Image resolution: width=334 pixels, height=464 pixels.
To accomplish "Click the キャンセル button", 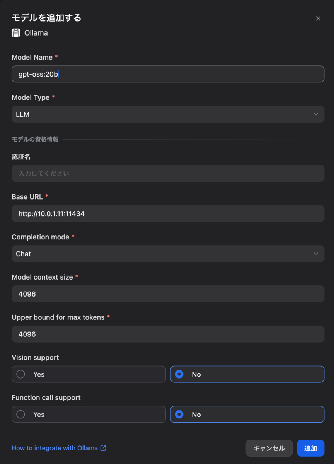I will point(269,448).
